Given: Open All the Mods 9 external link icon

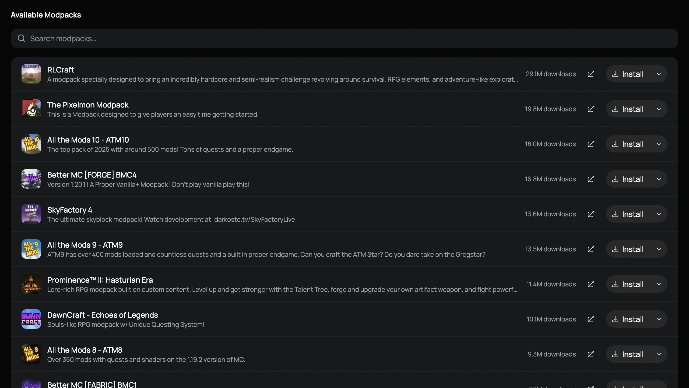Looking at the screenshot, I should tap(591, 249).
